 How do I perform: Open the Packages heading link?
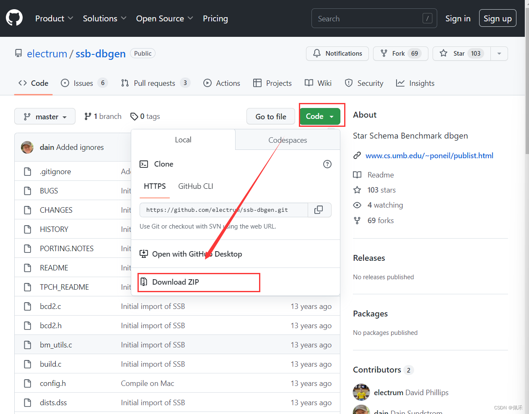point(370,314)
